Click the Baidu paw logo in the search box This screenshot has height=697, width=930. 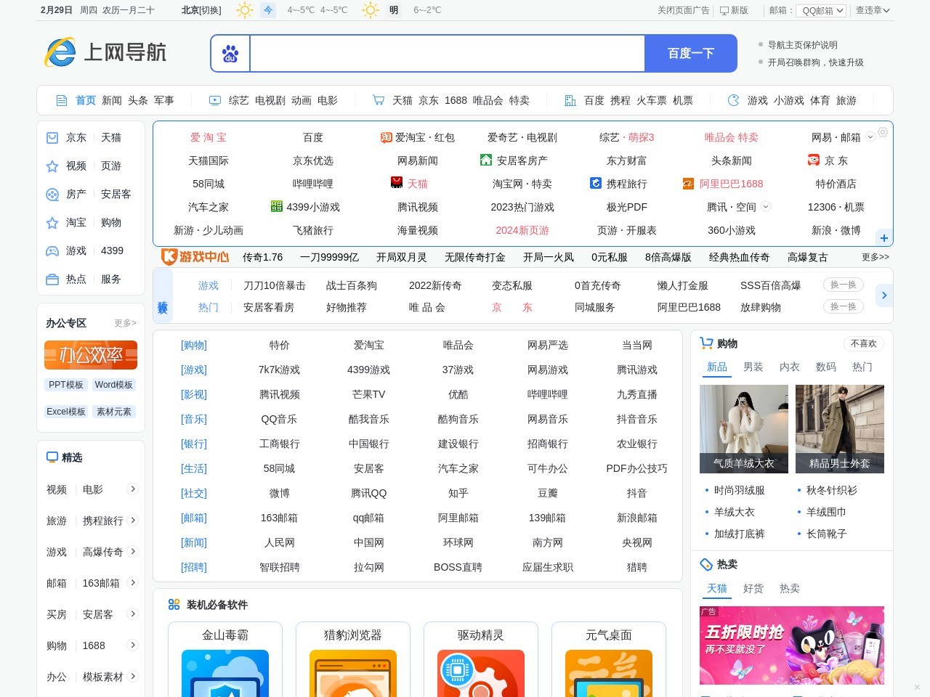point(230,53)
